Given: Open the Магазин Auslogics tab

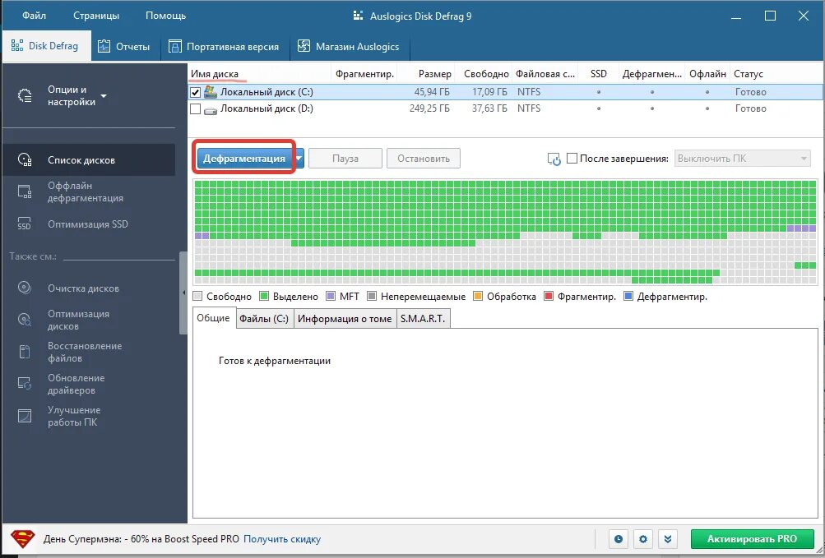Looking at the screenshot, I should [x=349, y=46].
